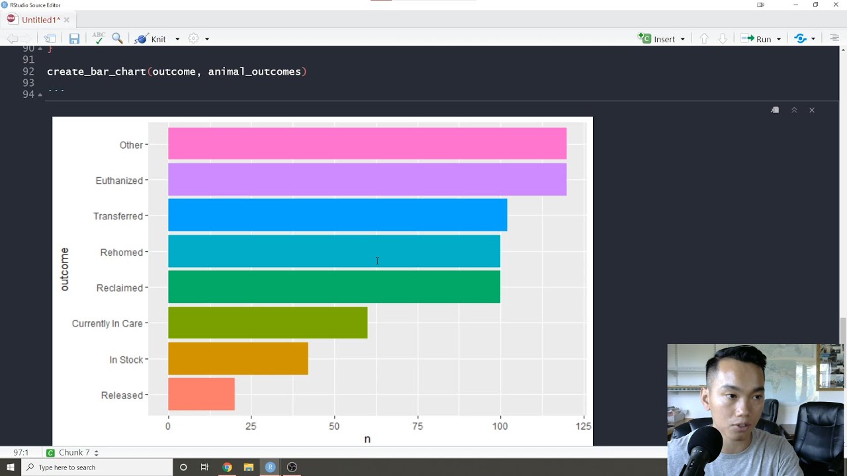The height and width of the screenshot is (476, 847).
Task: Show the document outline
Action: (x=834, y=39)
